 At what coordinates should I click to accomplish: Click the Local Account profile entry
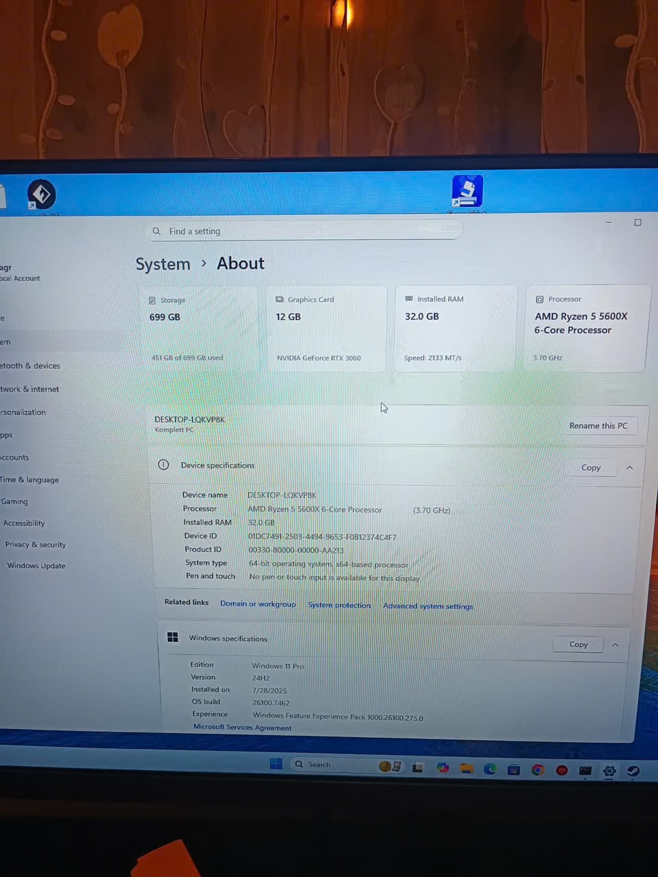[21, 273]
